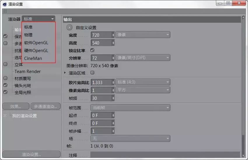The width and height of the screenshot is (248, 160).
Task: Click the 宽度 spinner arrows
Action: (x=113, y=35)
